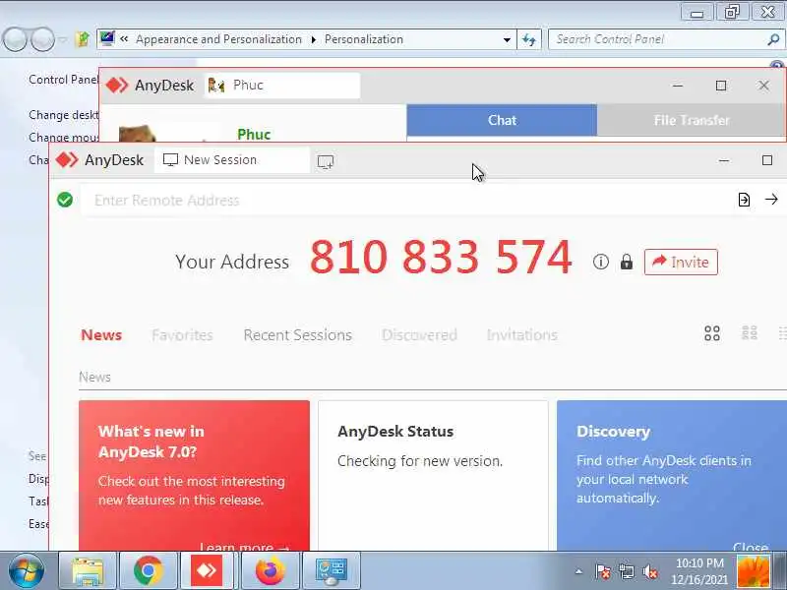Minimize the AnyDesk New Session window
The height and width of the screenshot is (590, 787).
(x=724, y=160)
